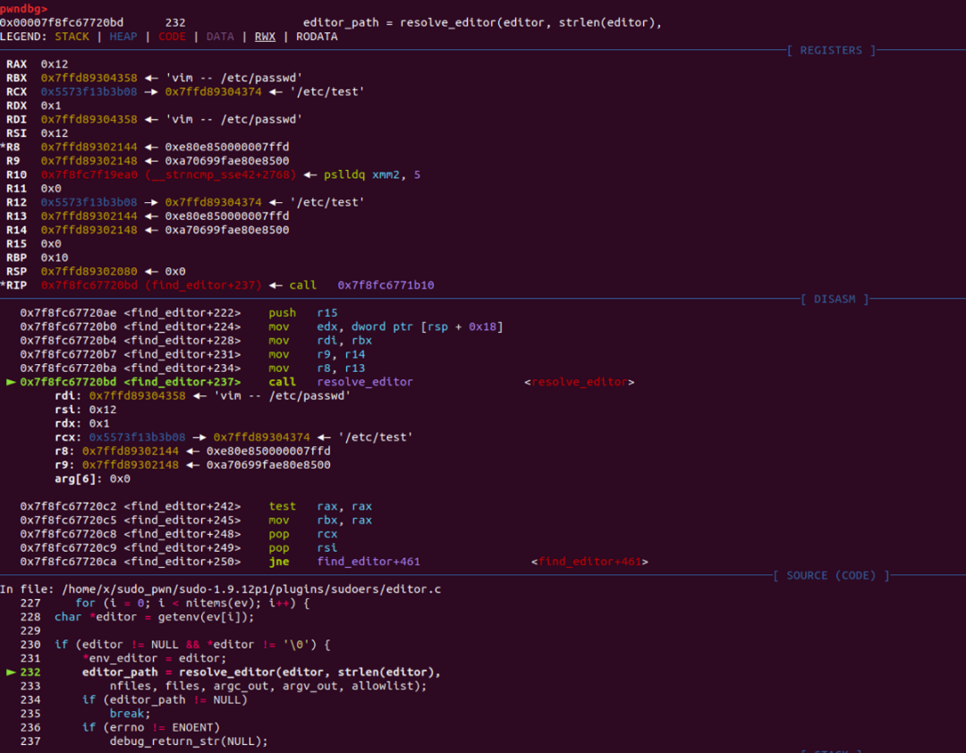This screenshot has width=966, height=753.
Task: Click the RBP register value 0x10
Action: point(55,258)
